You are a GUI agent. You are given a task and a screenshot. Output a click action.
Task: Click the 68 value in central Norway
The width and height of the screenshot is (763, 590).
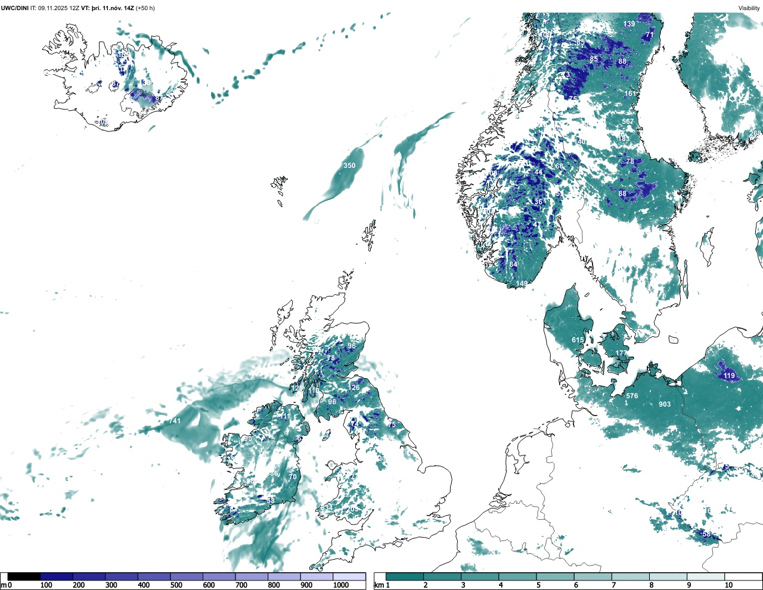pyautogui.click(x=559, y=167)
